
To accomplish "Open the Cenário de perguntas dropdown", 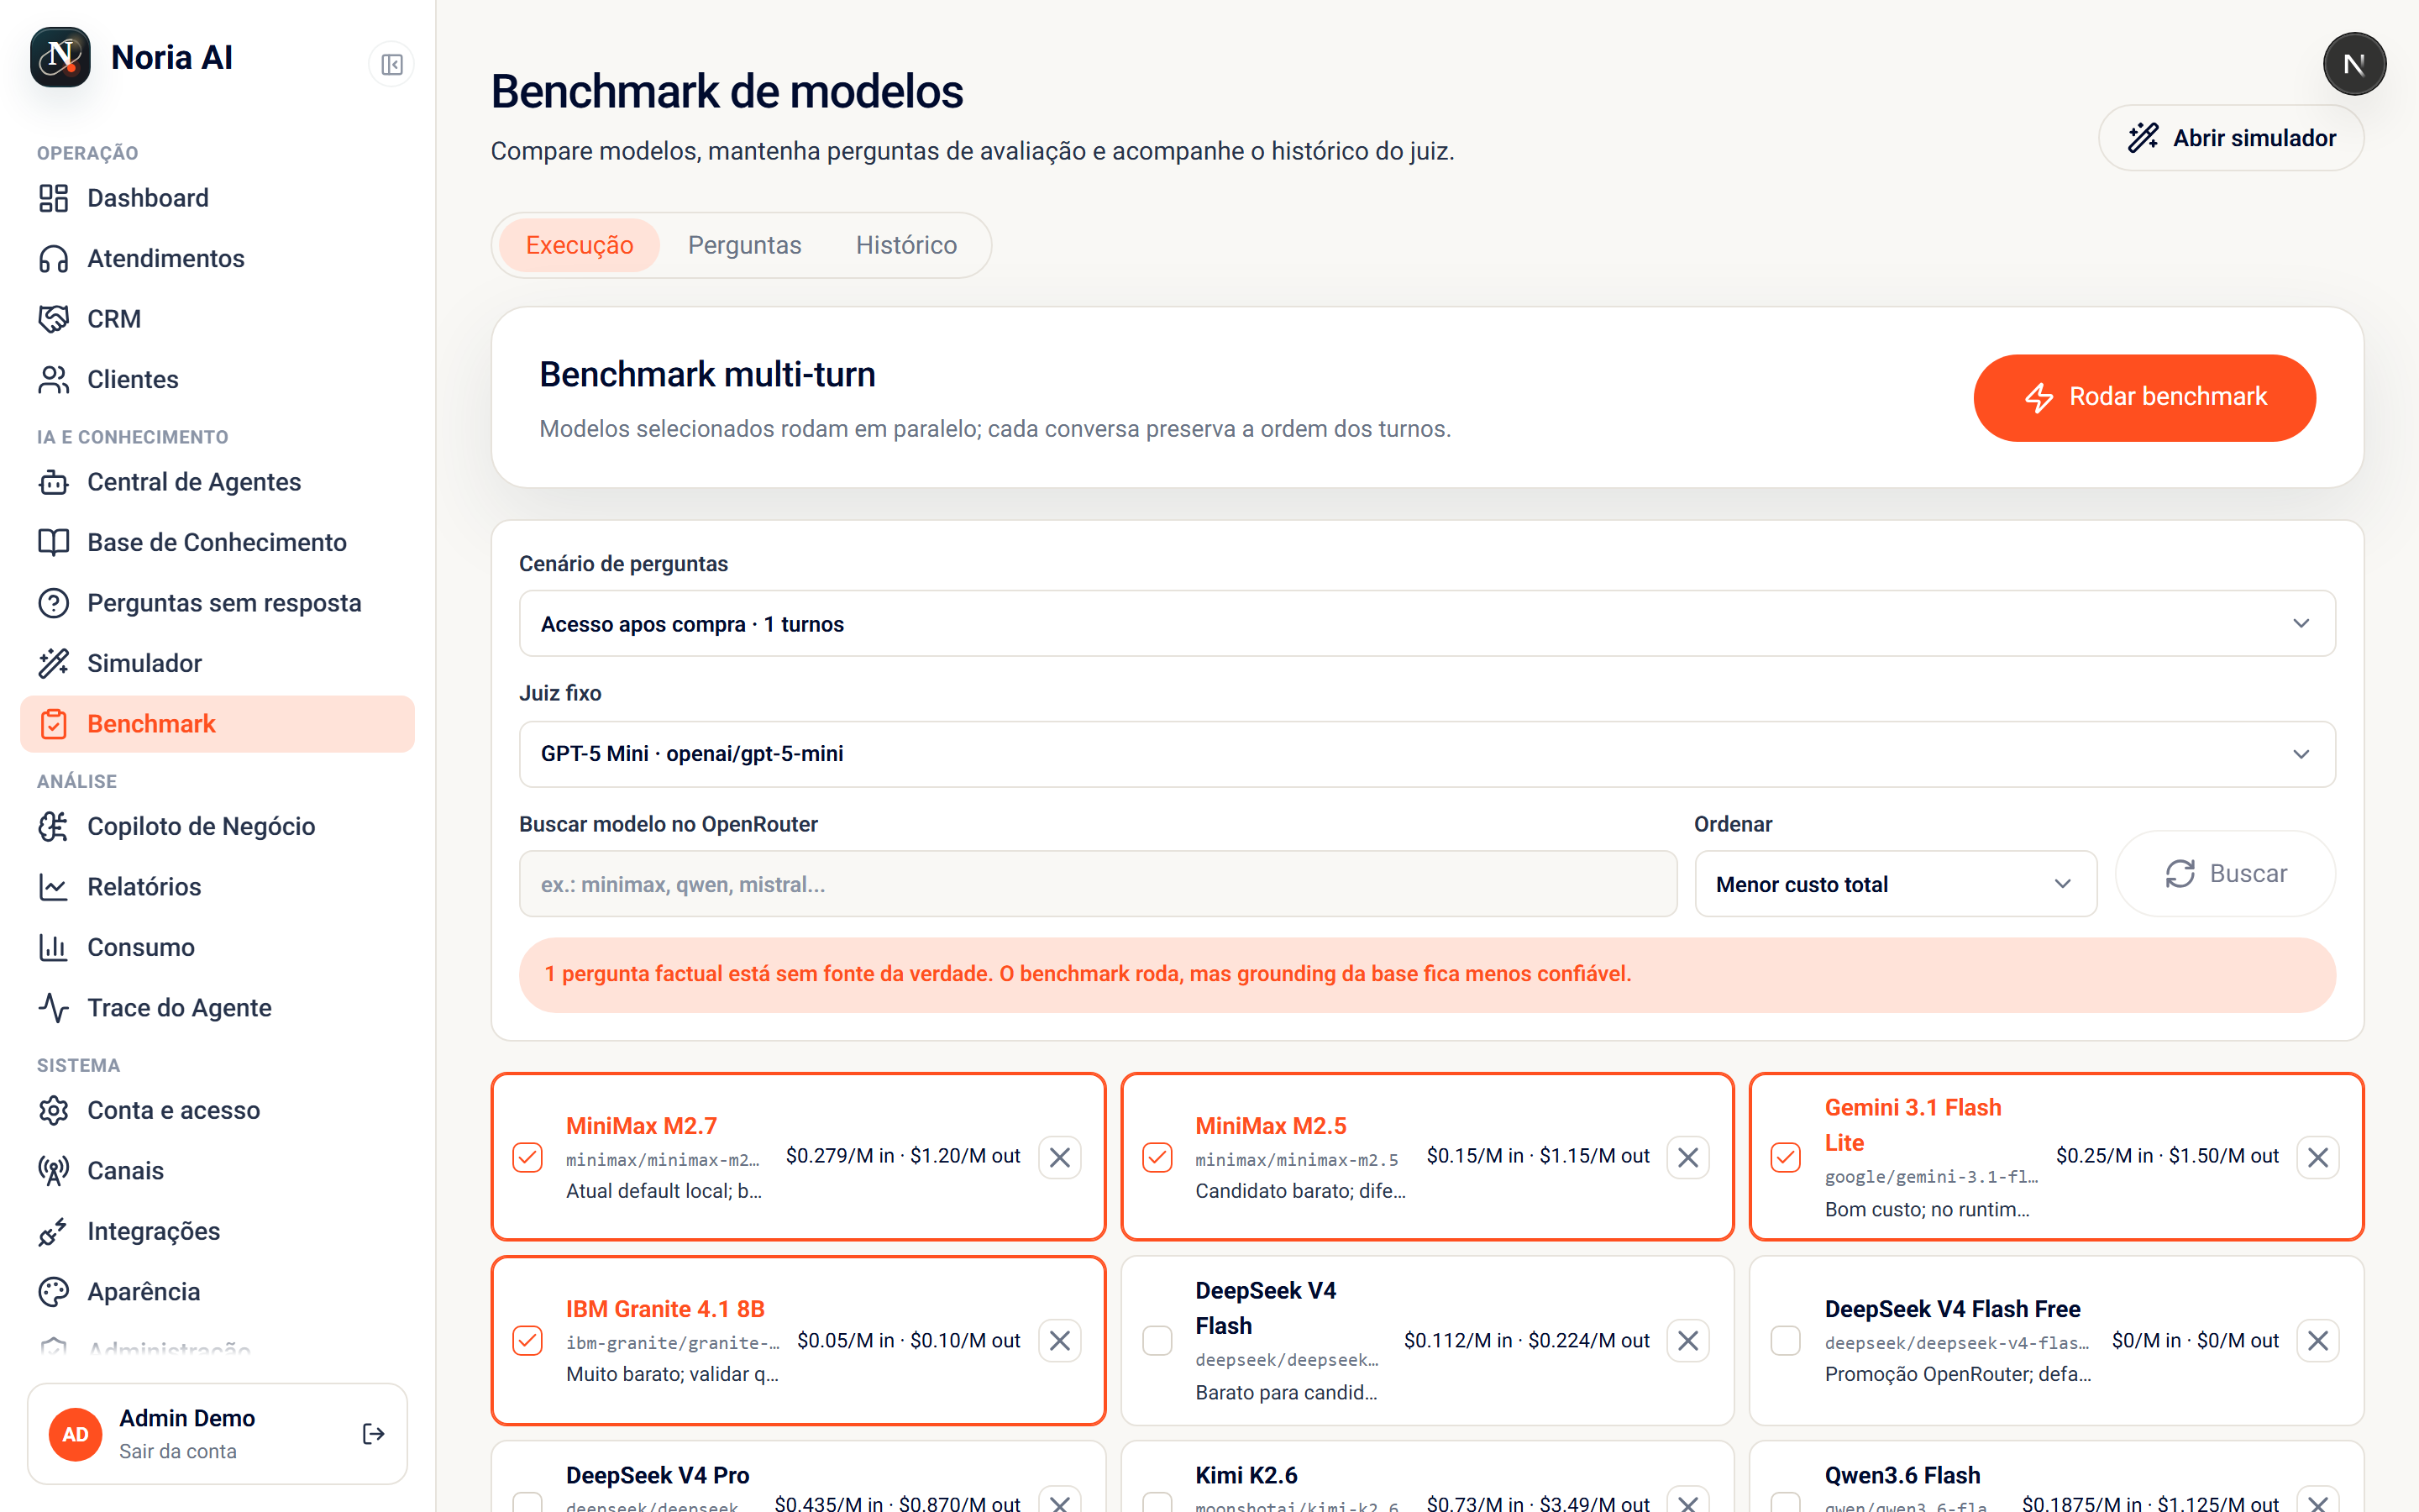I will coord(1426,624).
